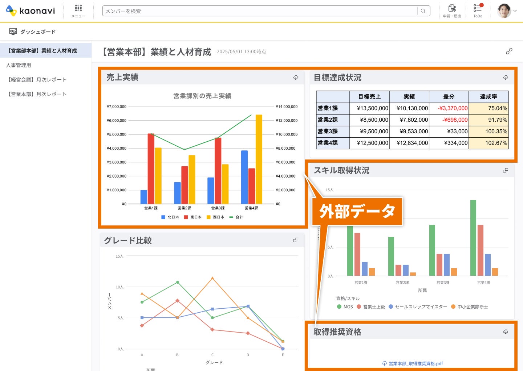This screenshot has height=371, width=523.
Task: Click the 営業士上級 legend dot
Action: click(359, 307)
